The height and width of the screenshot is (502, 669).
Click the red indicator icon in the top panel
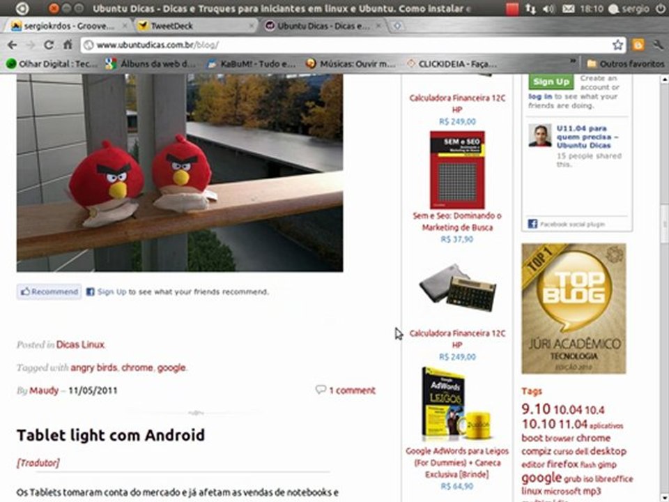tap(512, 8)
